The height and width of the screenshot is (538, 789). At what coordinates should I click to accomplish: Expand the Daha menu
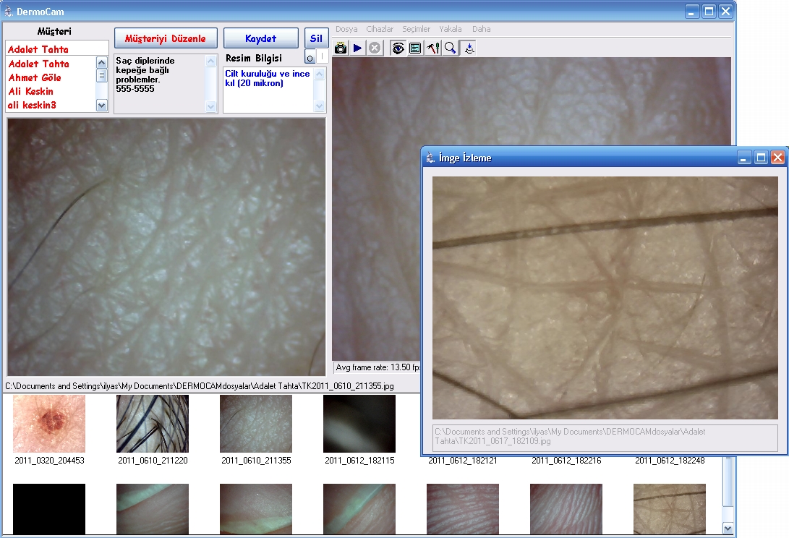click(x=481, y=29)
